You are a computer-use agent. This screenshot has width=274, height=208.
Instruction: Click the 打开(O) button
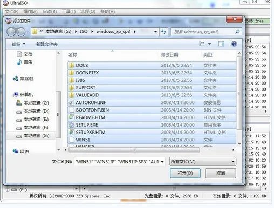coord(185,173)
